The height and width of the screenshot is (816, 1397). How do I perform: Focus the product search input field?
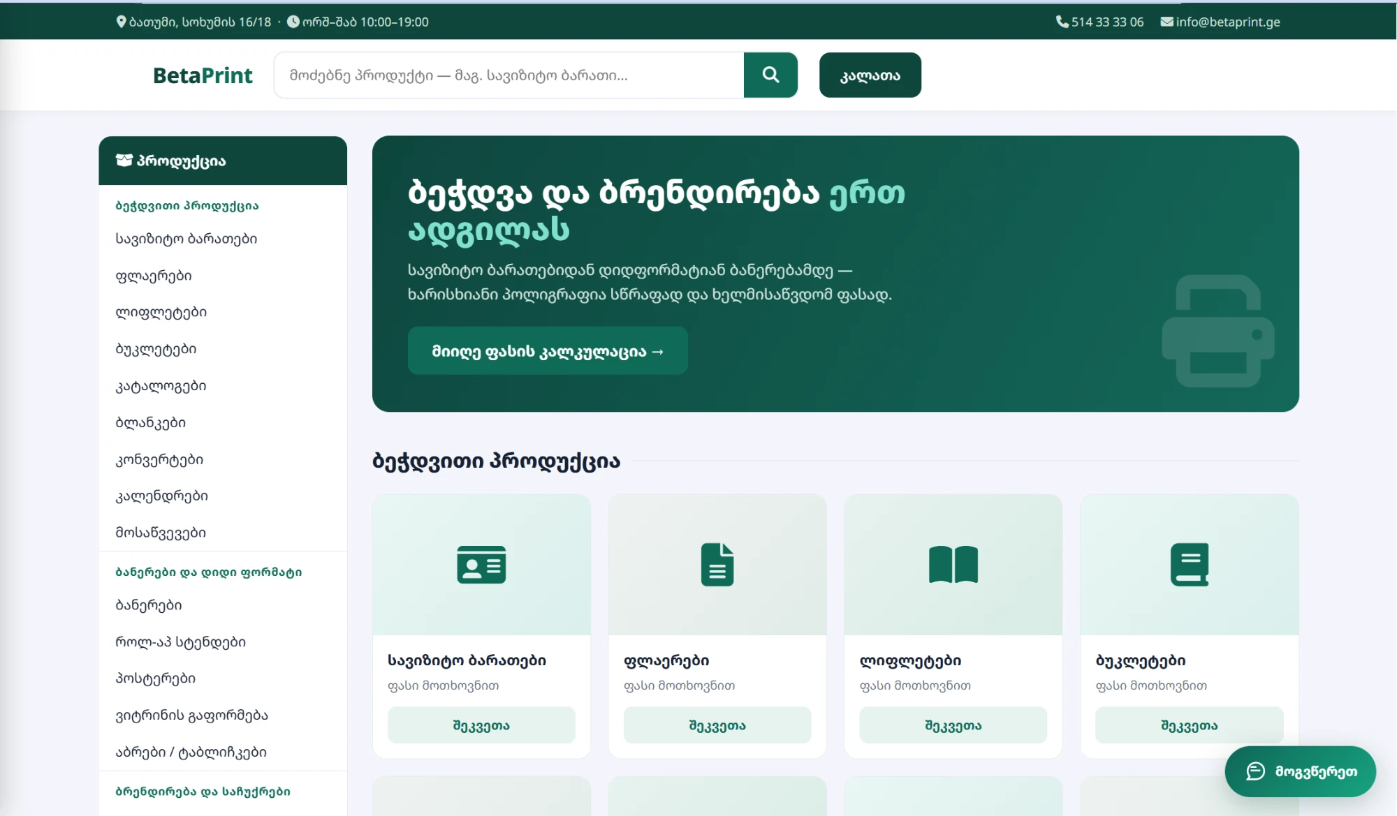(x=509, y=75)
